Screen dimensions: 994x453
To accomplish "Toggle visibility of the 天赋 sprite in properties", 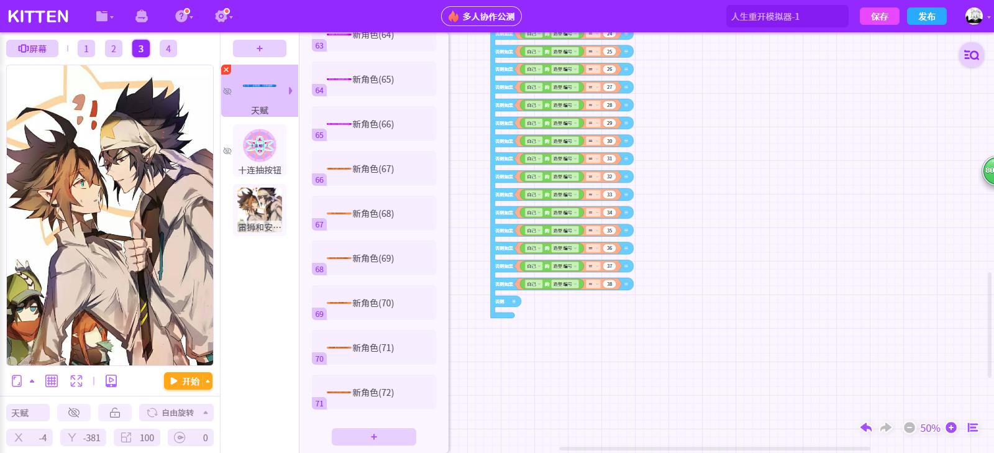I will click(74, 413).
